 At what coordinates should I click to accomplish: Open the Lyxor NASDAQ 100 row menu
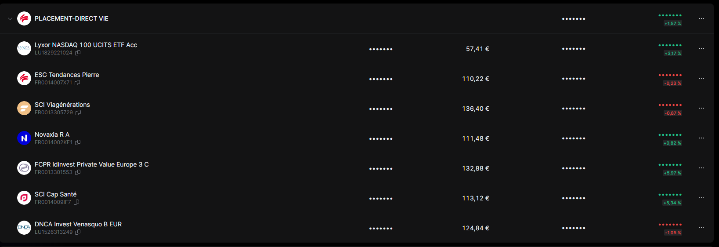(701, 48)
